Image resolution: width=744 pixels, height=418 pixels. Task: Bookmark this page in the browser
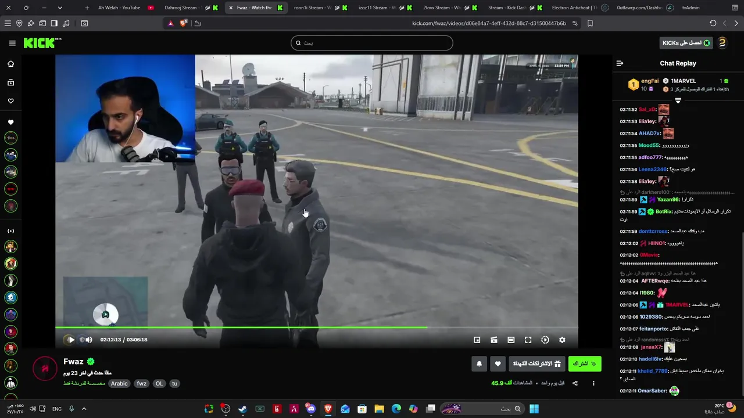click(590, 23)
